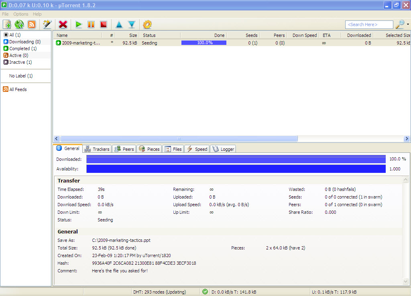
Task: Switch to the Files tab
Action: pos(173,149)
